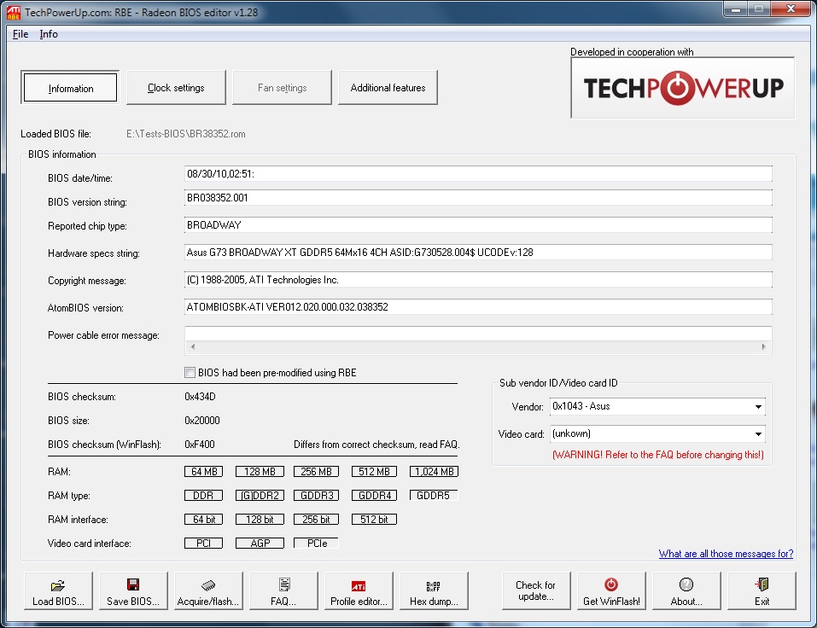The image size is (817, 628).
Task: Switch to the Clock settings tab
Action: click(x=176, y=88)
